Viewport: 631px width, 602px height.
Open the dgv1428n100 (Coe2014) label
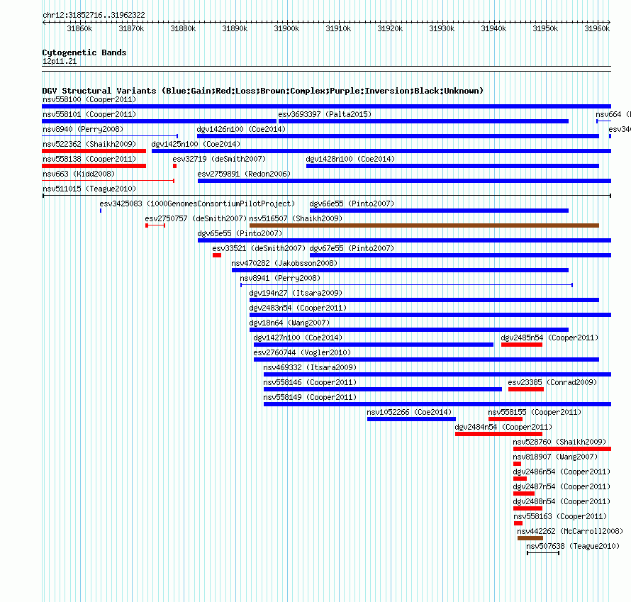click(x=350, y=159)
